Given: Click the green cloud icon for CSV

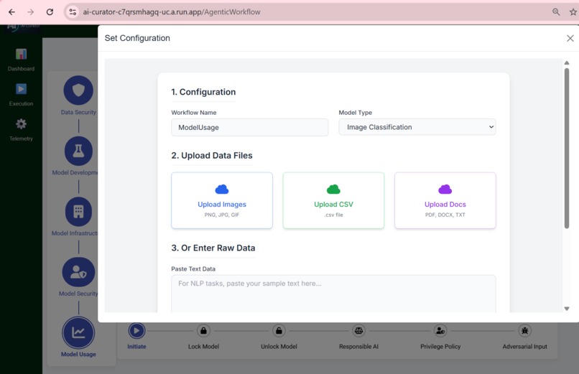Looking at the screenshot, I should pos(333,190).
